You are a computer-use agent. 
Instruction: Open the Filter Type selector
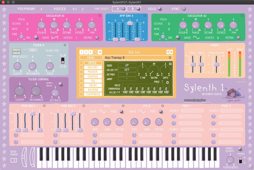point(50,56)
